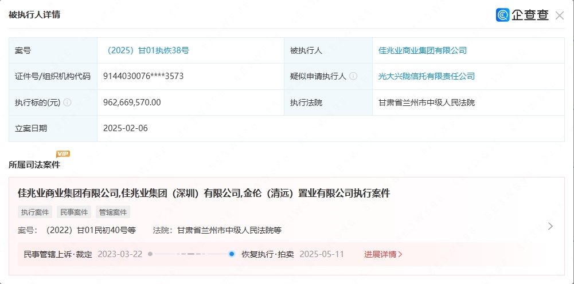Click the filing date 2025-02-06
The width and height of the screenshot is (574, 284).
point(126,128)
